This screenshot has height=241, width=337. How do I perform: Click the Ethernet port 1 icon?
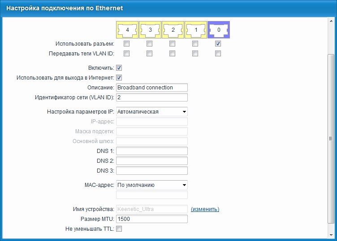pyautogui.click(x=195, y=30)
